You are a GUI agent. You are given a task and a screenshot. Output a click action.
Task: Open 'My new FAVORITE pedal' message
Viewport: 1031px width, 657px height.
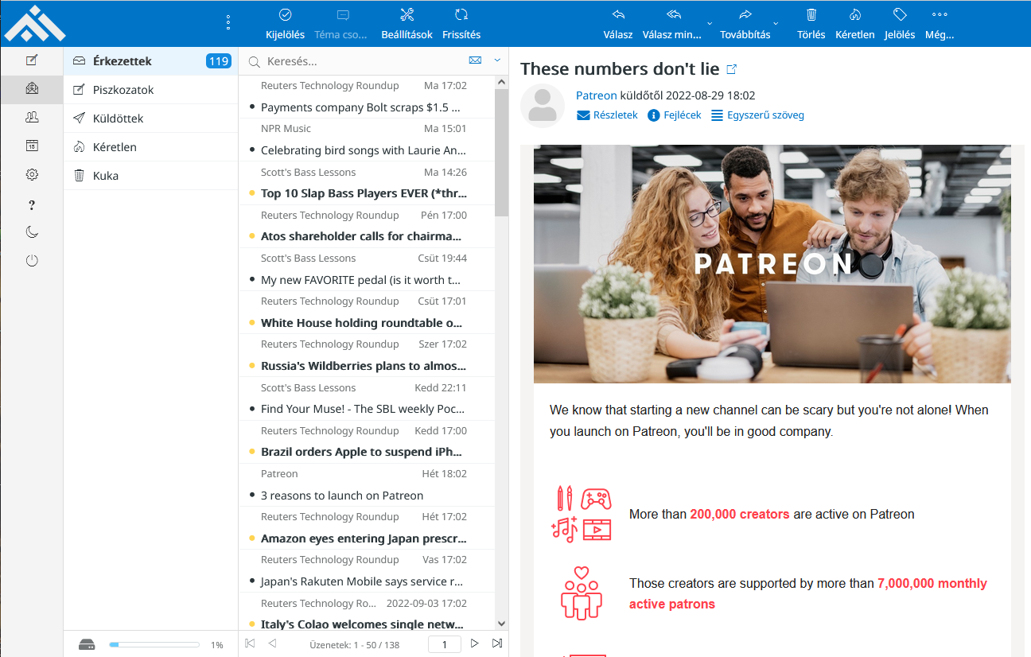tap(367, 269)
